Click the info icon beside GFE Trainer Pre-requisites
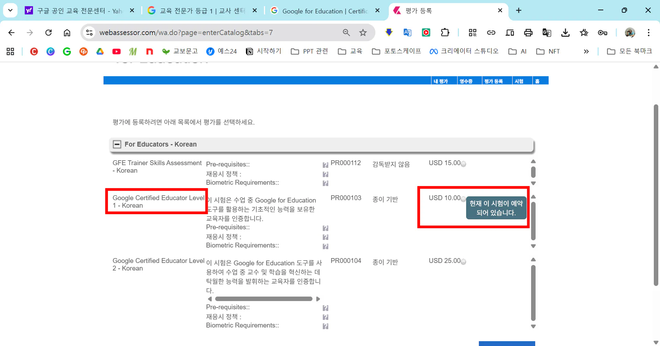The height and width of the screenshot is (346, 660). 325,165
